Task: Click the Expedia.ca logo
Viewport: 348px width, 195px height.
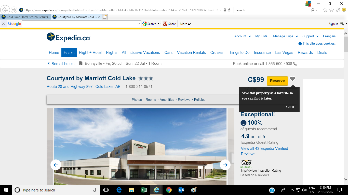Action: tap(69, 38)
